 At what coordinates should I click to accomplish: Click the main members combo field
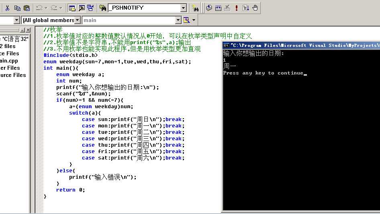tap(129, 20)
